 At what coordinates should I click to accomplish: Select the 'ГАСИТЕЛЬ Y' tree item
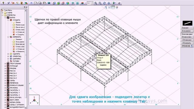tap(15, 93)
